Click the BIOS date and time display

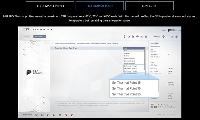pos(166,115)
